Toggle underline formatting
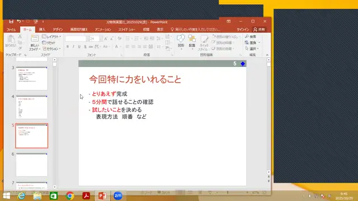358x201 pixels. coord(79,46)
